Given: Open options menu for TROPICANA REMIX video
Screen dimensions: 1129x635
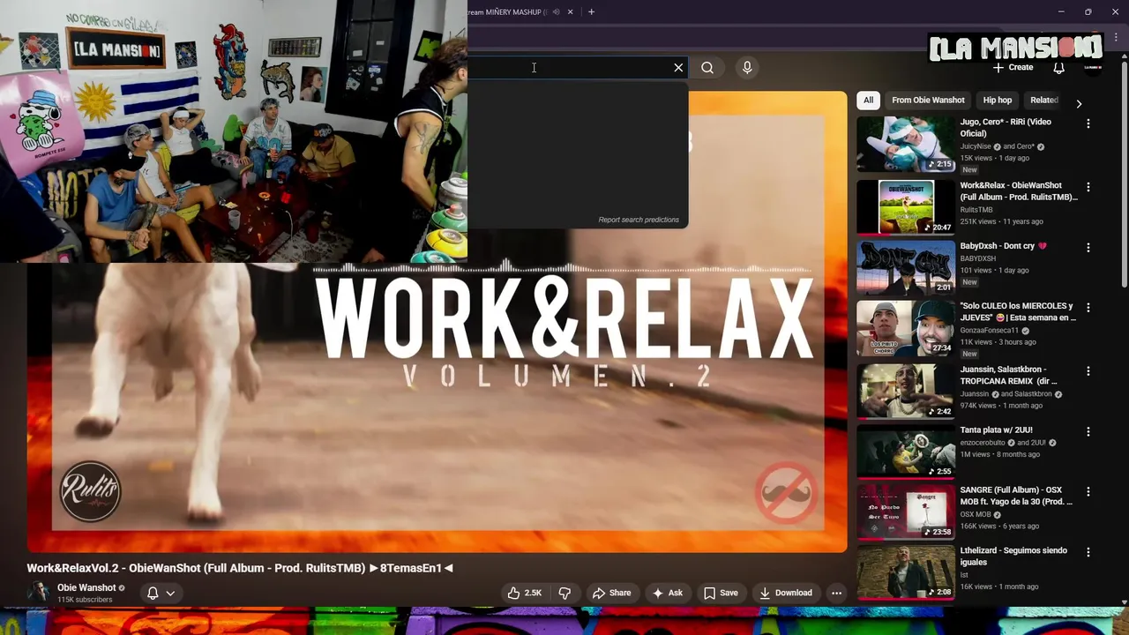Looking at the screenshot, I should 1088,371.
